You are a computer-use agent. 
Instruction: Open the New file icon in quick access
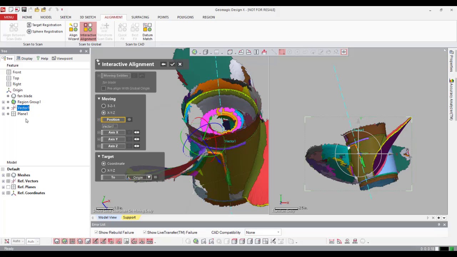click(11, 10)
